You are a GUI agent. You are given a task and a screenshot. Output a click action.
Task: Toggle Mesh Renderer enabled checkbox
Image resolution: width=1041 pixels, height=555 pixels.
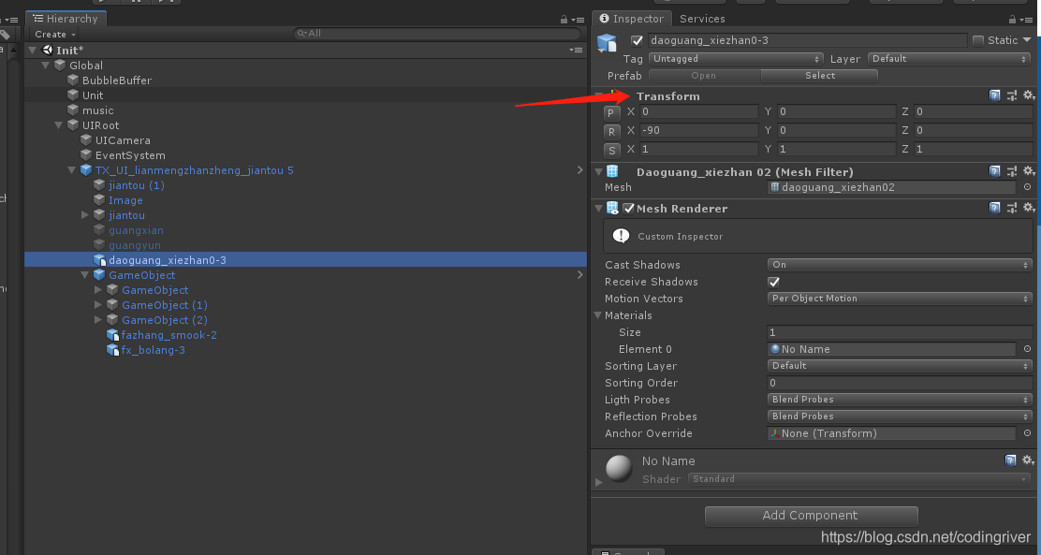pyautogui.click(x=629, y=209)
